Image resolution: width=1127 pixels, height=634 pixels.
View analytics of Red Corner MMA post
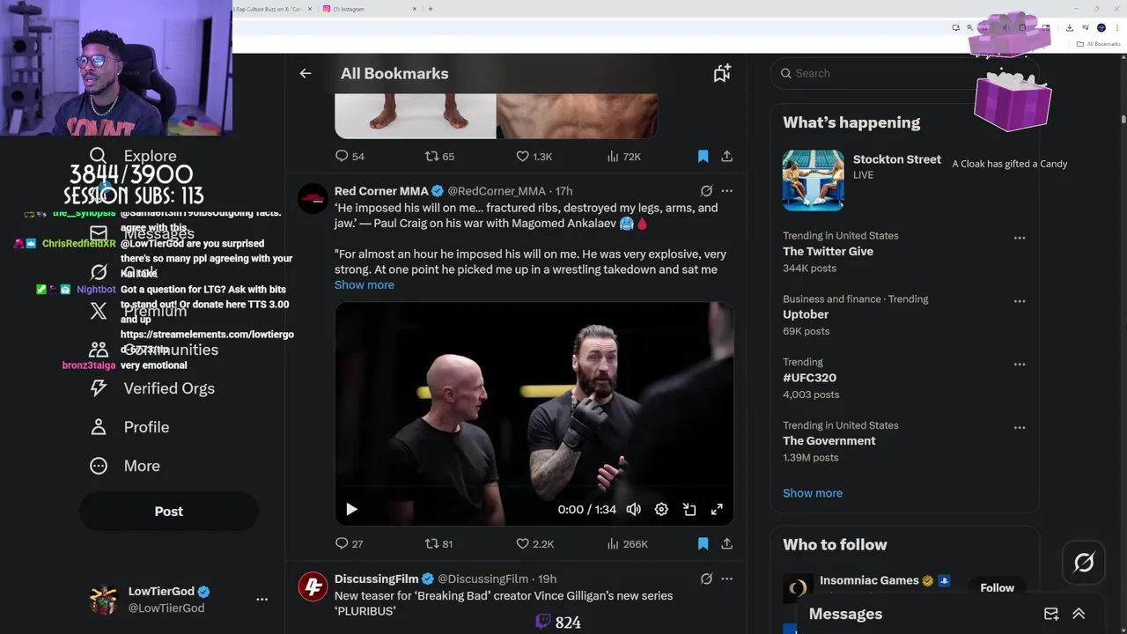[627, 543]
